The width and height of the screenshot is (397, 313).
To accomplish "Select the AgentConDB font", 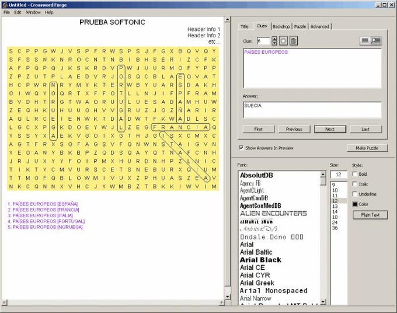I will 254,198.
